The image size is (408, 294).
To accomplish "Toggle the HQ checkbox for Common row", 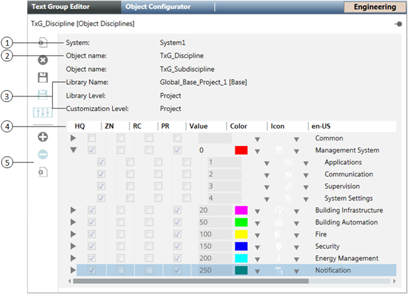I will tap(92, 138).
